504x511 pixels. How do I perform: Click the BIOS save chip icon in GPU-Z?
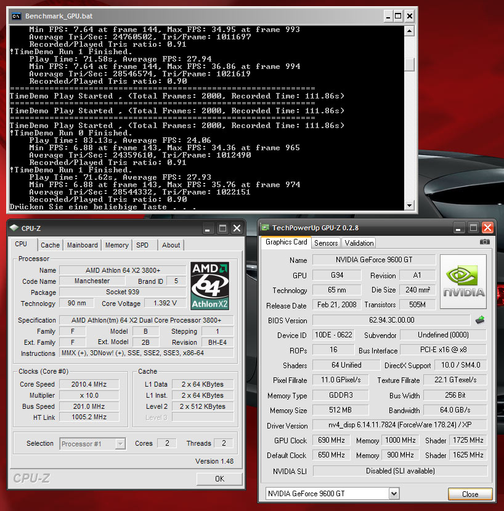[479, 320]
